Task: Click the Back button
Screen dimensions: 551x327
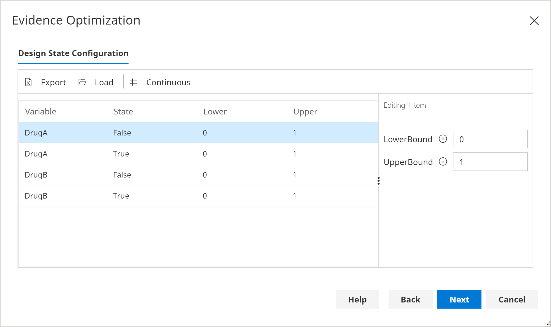Action: point(410,299)
